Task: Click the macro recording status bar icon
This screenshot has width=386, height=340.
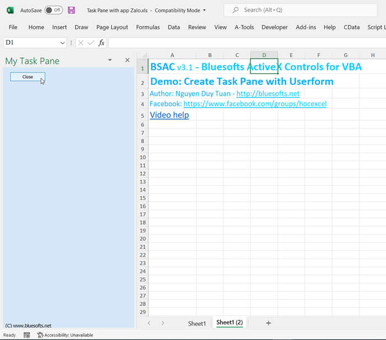Action: pyautogui.click(x=27, y=335)
